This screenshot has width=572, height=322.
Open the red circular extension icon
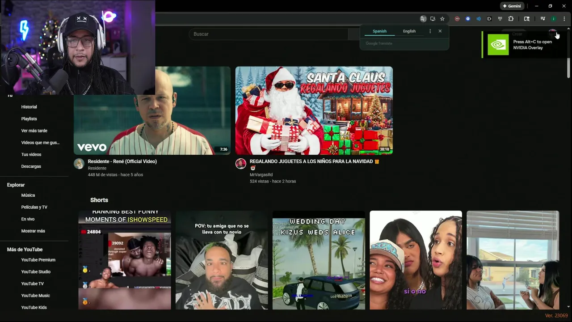tap(457, 19)
